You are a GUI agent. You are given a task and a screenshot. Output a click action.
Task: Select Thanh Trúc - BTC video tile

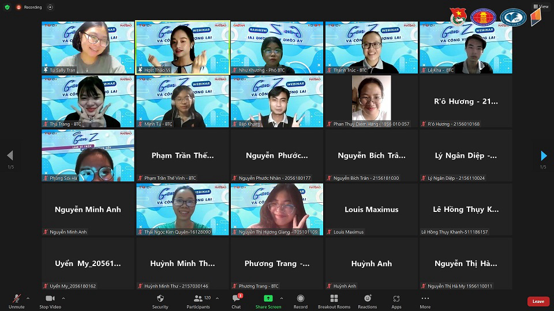[x=371, y=47]
